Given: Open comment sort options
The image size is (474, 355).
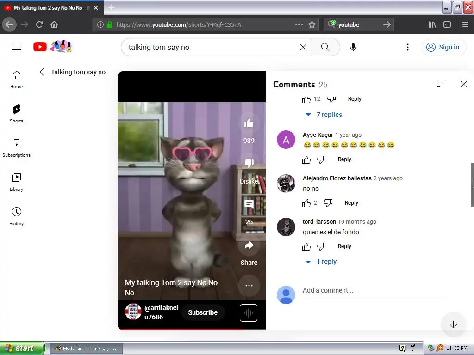Looking at the screenshot, I should coord(441,84).
